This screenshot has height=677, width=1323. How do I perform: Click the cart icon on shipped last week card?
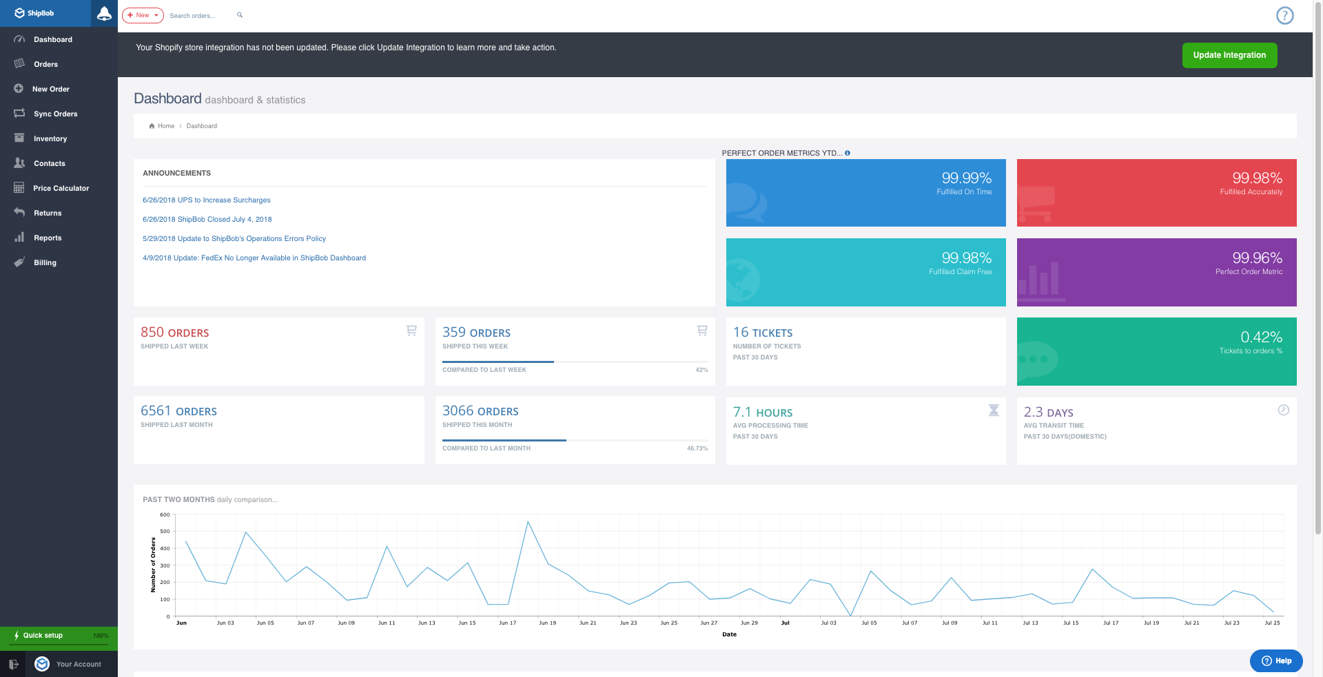click(411, 331)
